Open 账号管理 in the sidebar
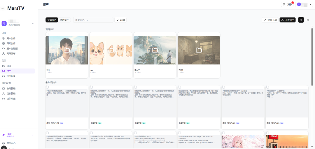Screen dimensions: 315x149 11,89
